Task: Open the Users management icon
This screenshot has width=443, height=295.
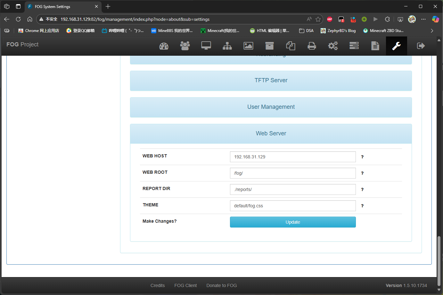Action: tap(185, 46)
